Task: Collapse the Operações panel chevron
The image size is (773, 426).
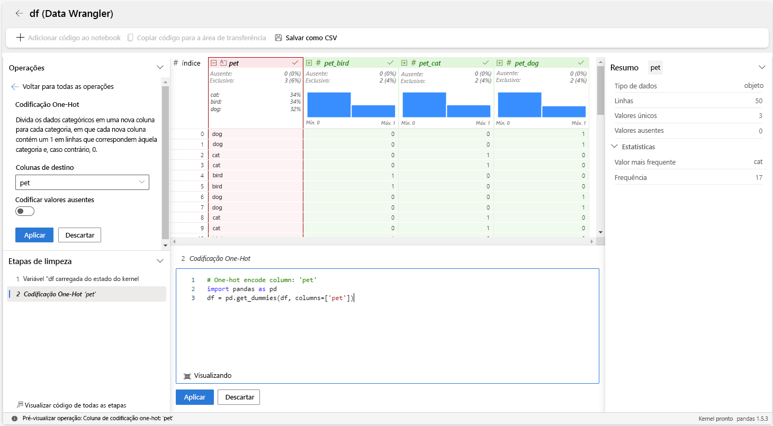Action: [x=160, y=68]
